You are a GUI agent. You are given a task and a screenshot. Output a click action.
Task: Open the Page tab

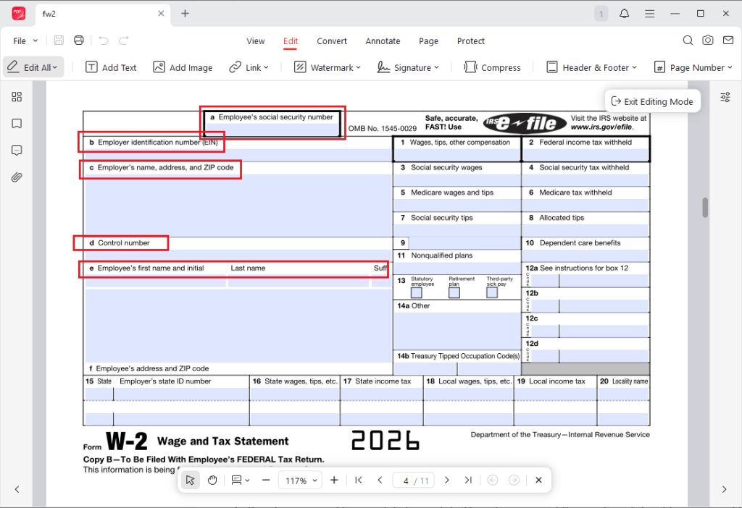point(429,41)
